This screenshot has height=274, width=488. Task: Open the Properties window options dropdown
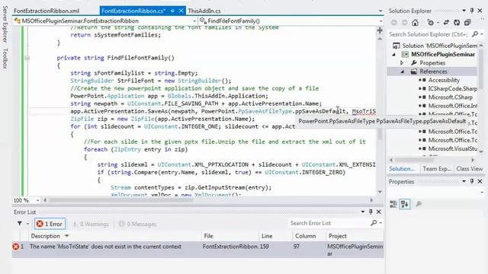tap(464, 181)
